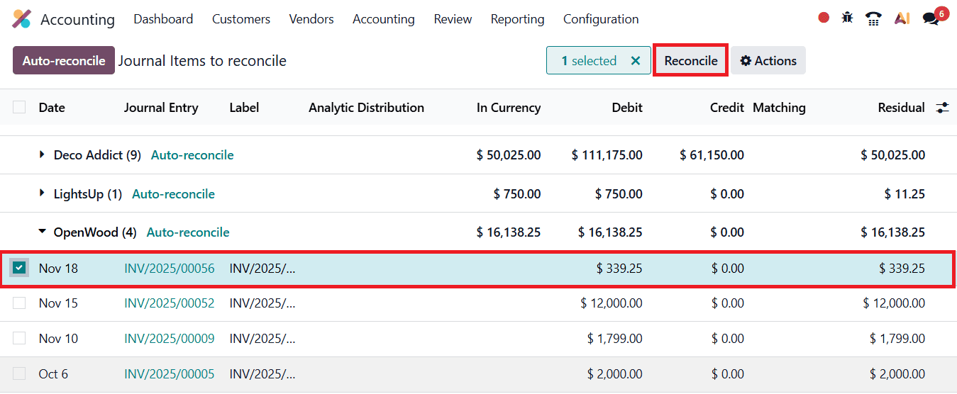Click the Nov 18 date cell
The height and width of the screenshot is (394, 957).
[x=58, y=268]
